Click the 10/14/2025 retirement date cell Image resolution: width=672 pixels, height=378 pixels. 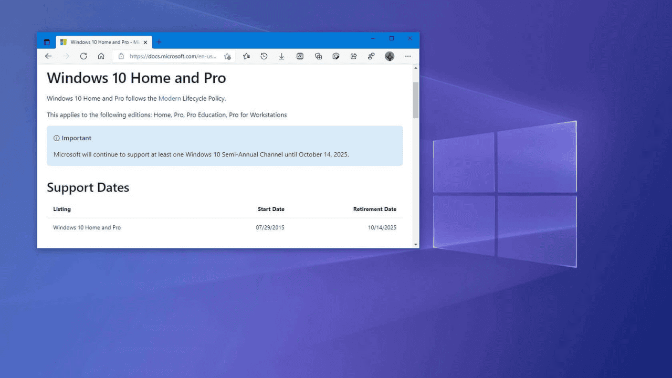pyautogui.click(x=382, y=227)
